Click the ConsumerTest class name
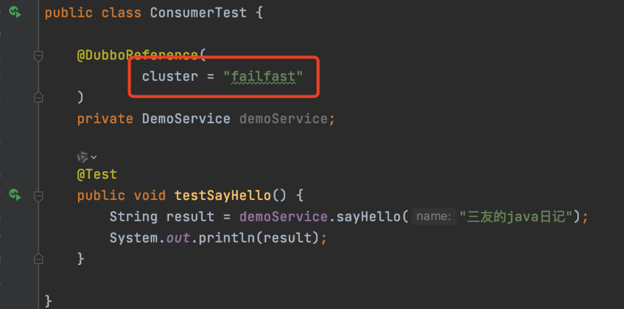624x309 pixels. (198, 13)
